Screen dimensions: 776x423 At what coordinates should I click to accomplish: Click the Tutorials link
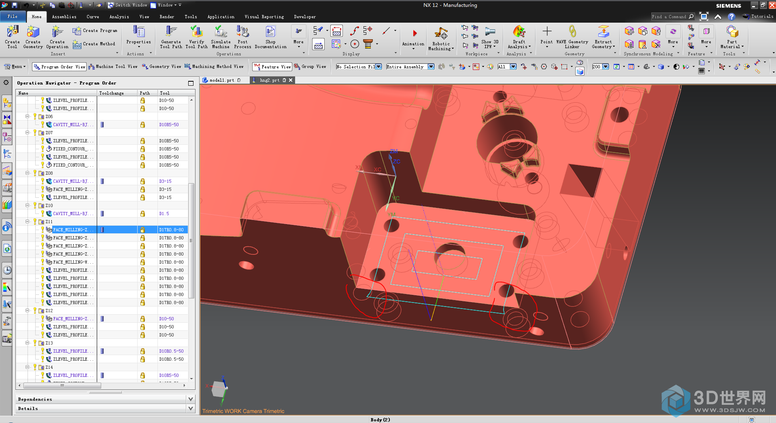758,17
